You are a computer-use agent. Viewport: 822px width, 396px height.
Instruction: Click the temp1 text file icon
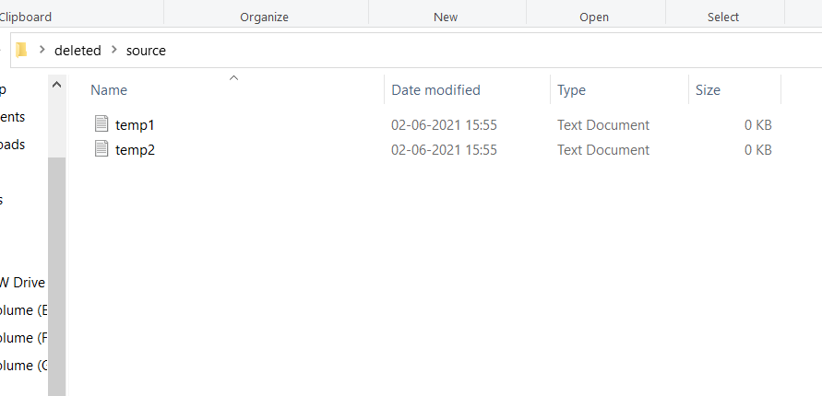coord(101,124)
